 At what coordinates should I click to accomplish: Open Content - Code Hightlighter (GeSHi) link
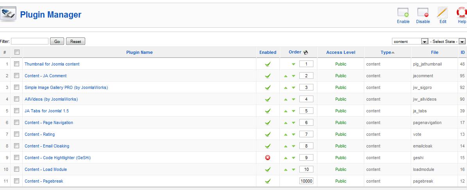[58, 158]
